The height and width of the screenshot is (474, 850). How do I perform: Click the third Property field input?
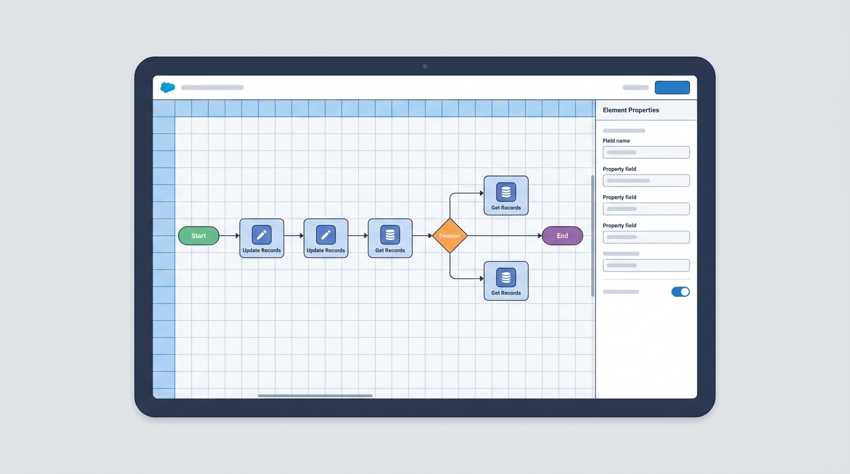click(x=646, y=236)
